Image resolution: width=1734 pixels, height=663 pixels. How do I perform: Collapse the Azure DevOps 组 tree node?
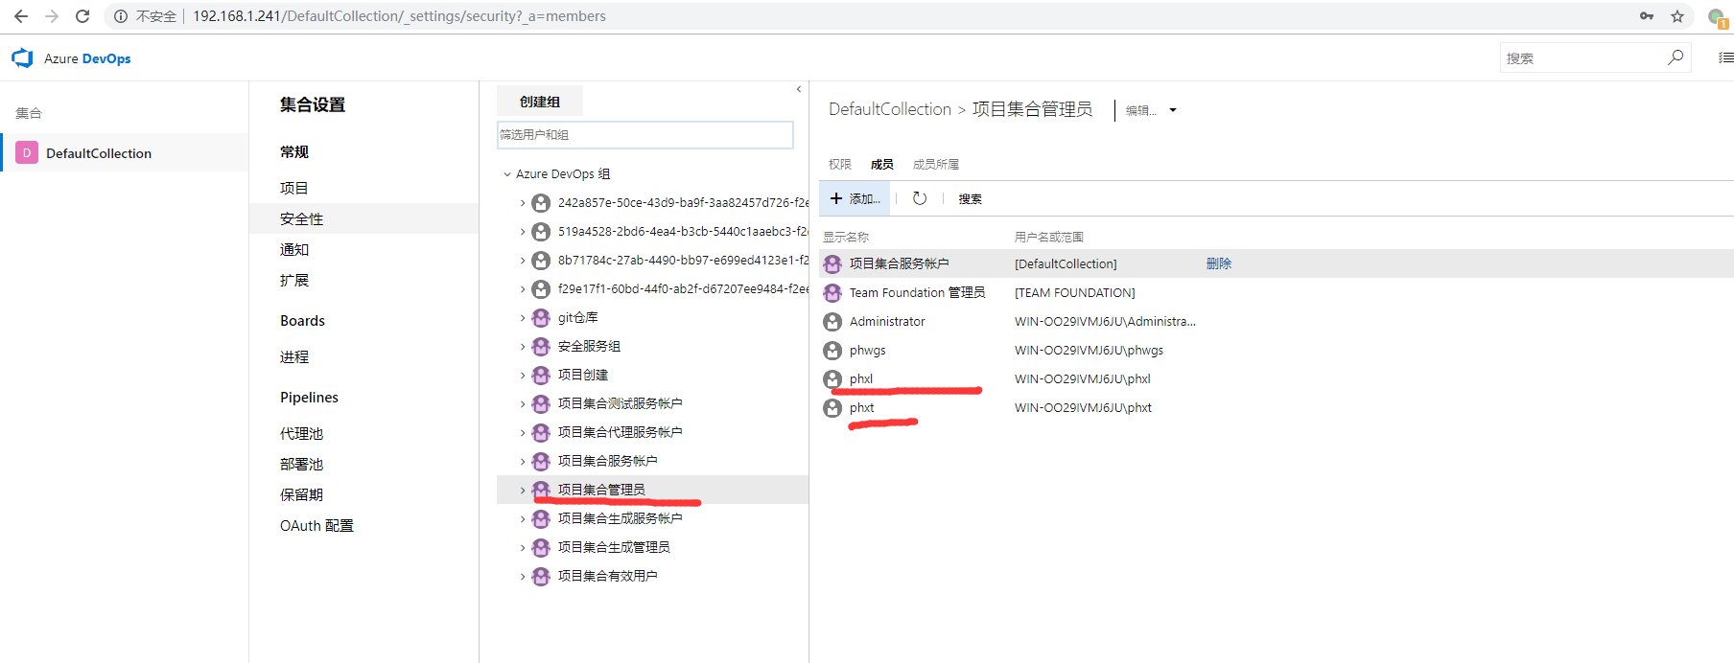coord(507,174)
